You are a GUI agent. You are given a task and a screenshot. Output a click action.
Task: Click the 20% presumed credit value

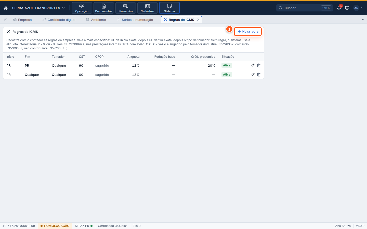(x=212, y=65)
